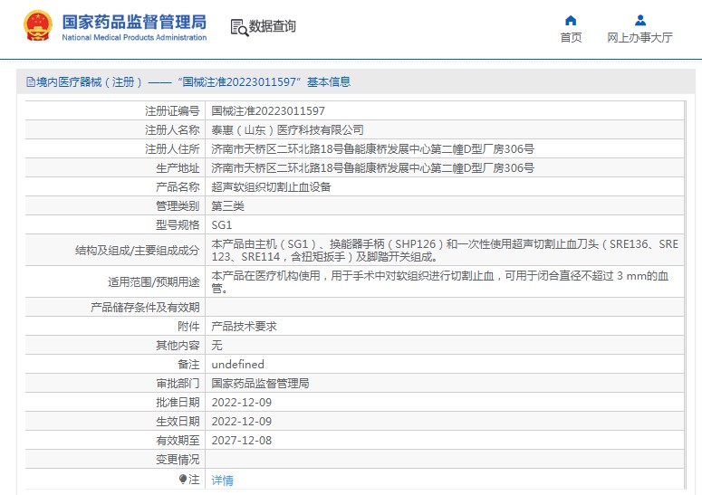Screen dimensions: 702x495
Task: Click the 数据查询 header text
Action: click(x=273, y=26)
